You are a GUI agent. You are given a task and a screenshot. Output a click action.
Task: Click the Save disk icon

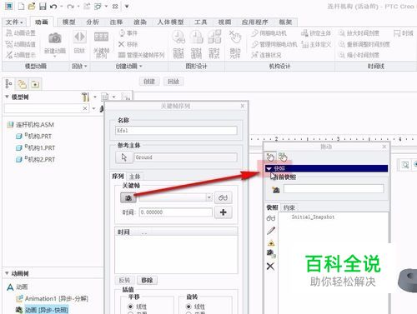43,6
